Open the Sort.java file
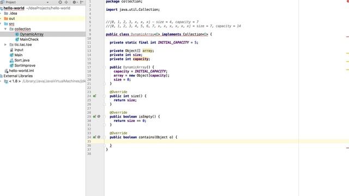Screen dimensions: 349x196 [22, 60]
